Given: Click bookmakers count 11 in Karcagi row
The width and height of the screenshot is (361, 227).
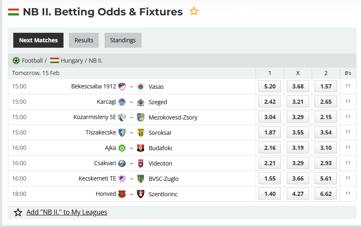Looking at the screenshot, I should tap(348, 102).
